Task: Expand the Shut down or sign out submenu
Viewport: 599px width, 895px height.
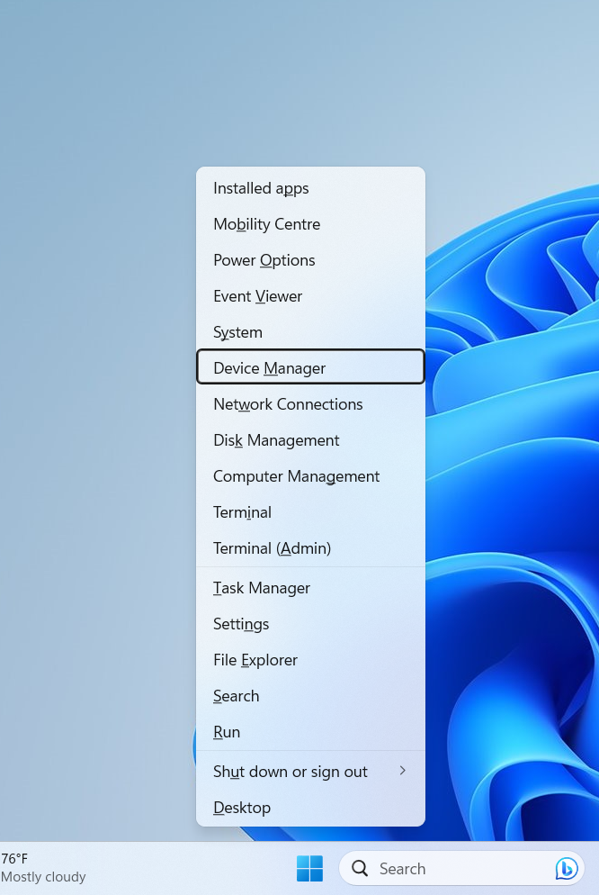Action: 402,772
